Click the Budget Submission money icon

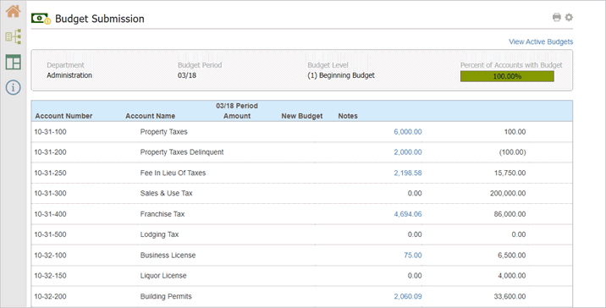coord(41,19)
